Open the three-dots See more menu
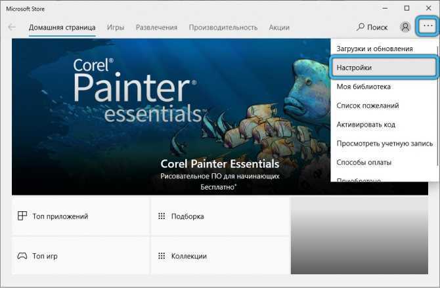 click(428, 26)
